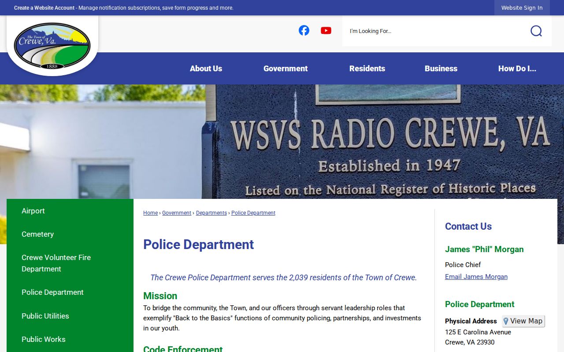Screen dimensions: 564x352
Task: Open the Government menu
Action: (286, 69)
